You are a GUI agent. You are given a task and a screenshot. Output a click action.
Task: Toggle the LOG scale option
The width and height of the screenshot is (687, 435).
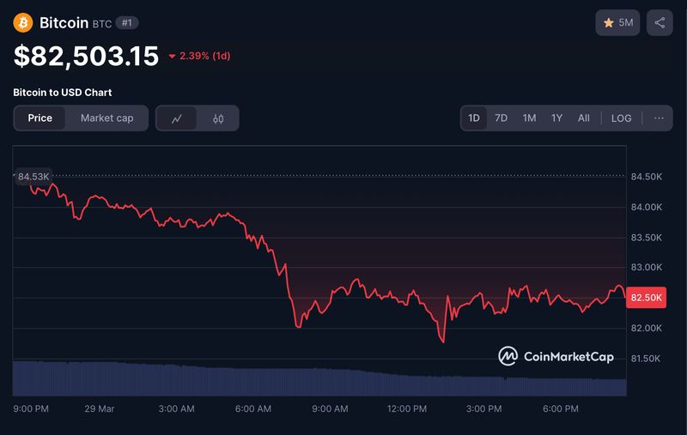(x=621, y=118)
